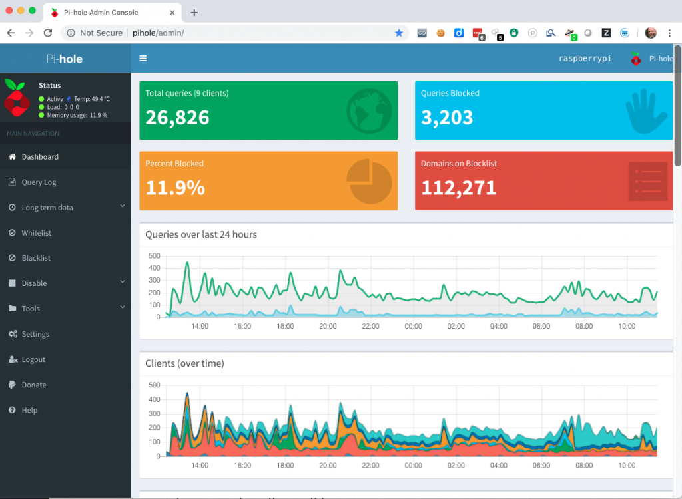Close the Pi-hole Admin Console tab
682x499 pixels.
click(x=172, y=13)
